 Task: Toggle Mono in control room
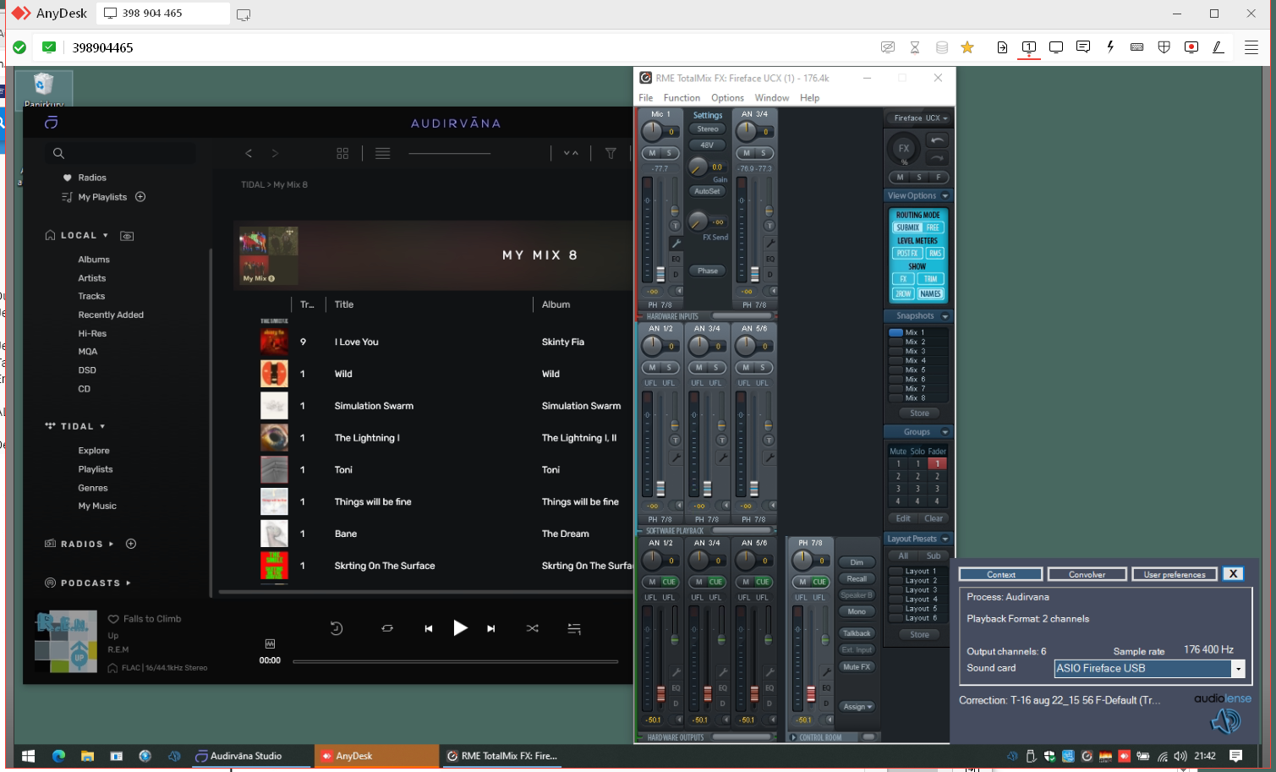(x=857, y=611)
